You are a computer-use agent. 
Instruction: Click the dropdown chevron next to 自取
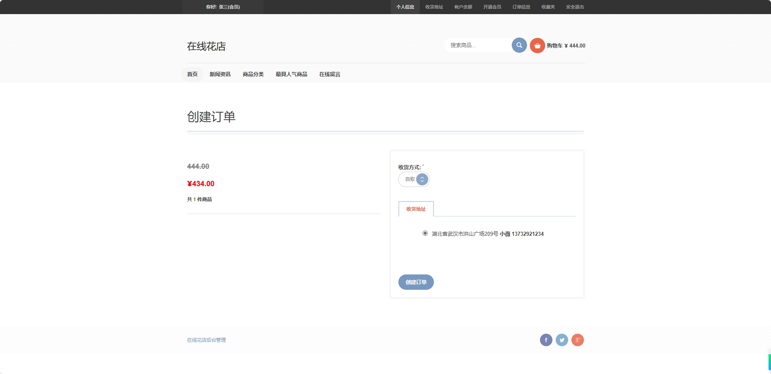click(422, 179)
